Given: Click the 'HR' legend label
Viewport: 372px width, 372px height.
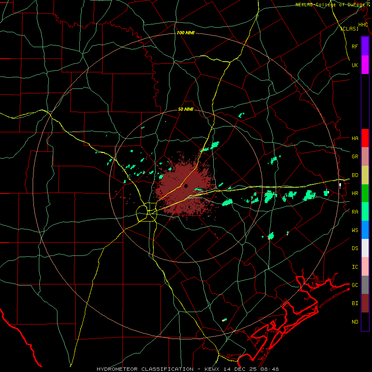Looking at the screenshot, I should click(355, 193).
